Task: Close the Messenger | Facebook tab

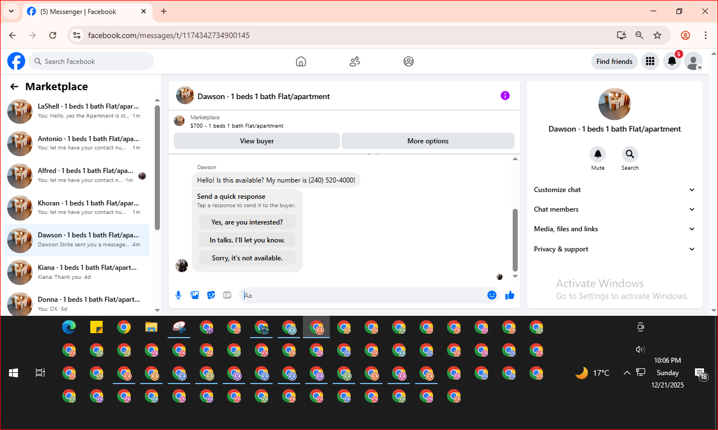Action: click(x=144, y=11)
